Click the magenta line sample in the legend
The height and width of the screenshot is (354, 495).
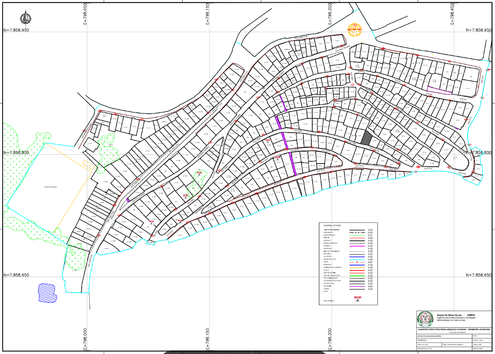point(357,246)
